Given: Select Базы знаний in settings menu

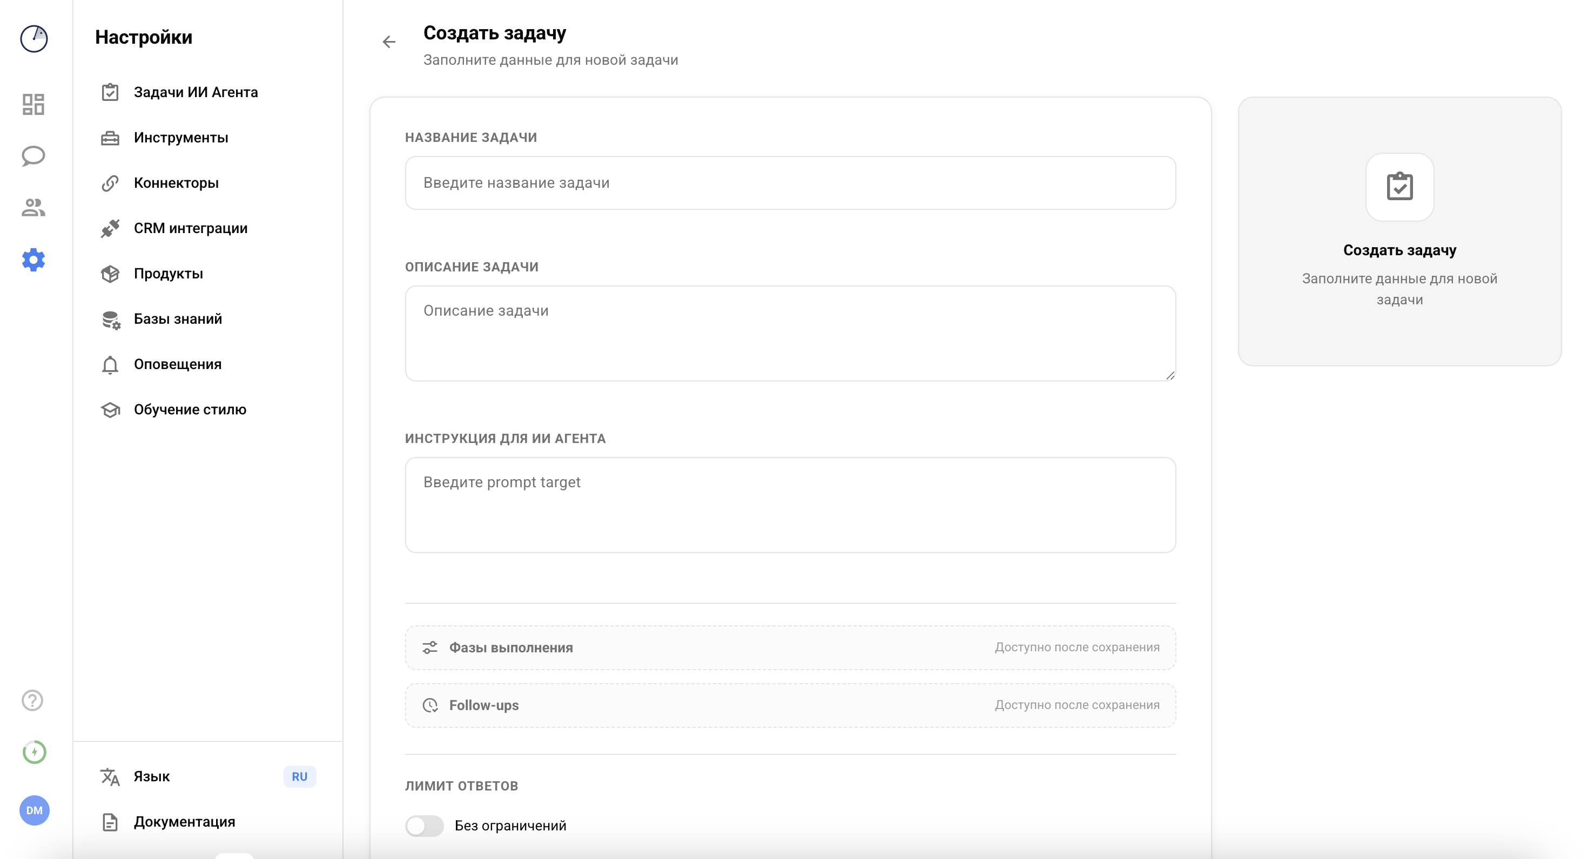Looking at the screenshot, I should (x=178, y=319).
